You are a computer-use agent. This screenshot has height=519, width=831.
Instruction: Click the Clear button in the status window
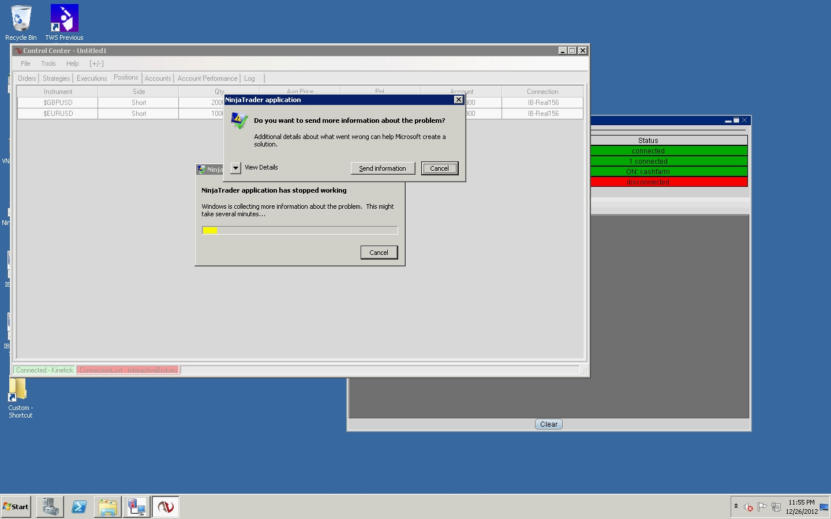pos(549,424)
